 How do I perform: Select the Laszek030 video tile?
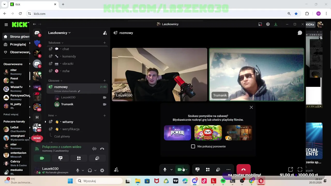coord(160,74)
